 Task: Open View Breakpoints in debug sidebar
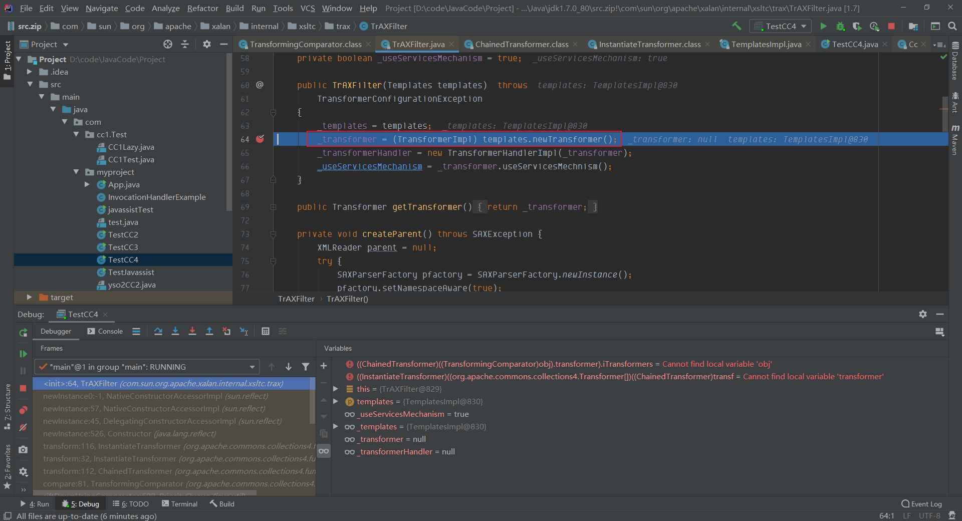pyautogui.click(x=23, y=410)
